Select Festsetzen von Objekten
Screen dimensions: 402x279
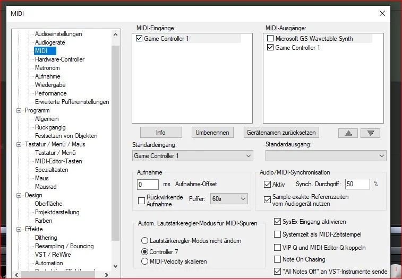coord(66,136)
